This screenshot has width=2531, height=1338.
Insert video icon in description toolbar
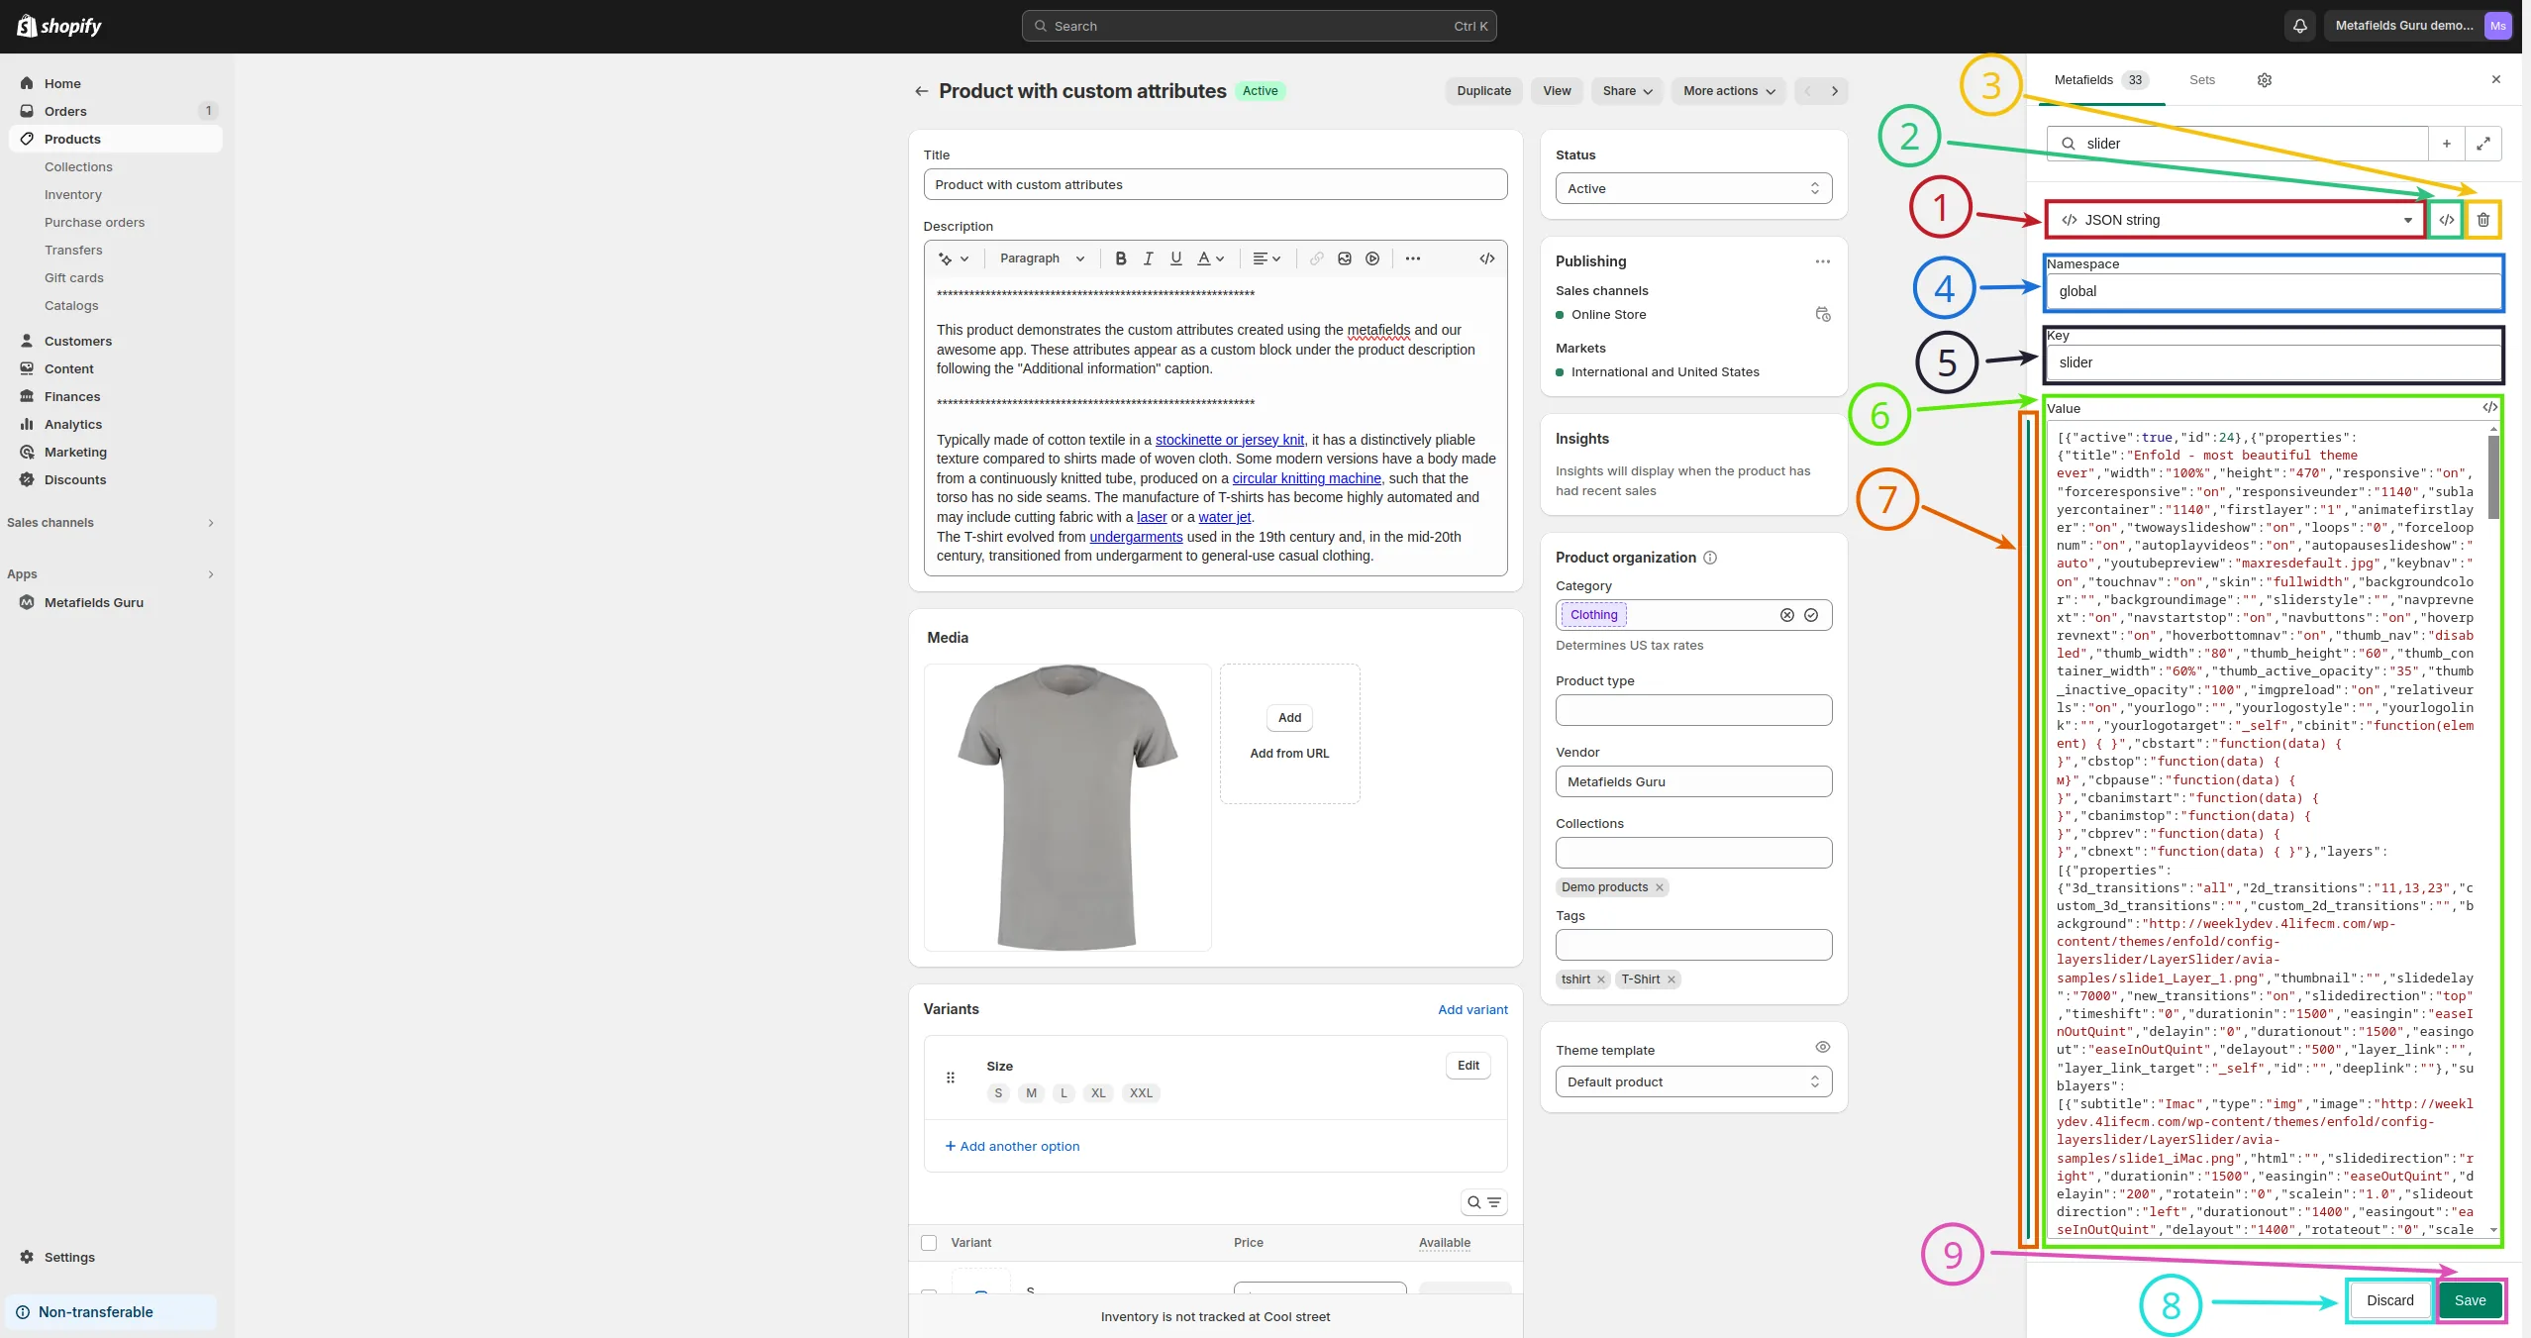(1371, 258)
